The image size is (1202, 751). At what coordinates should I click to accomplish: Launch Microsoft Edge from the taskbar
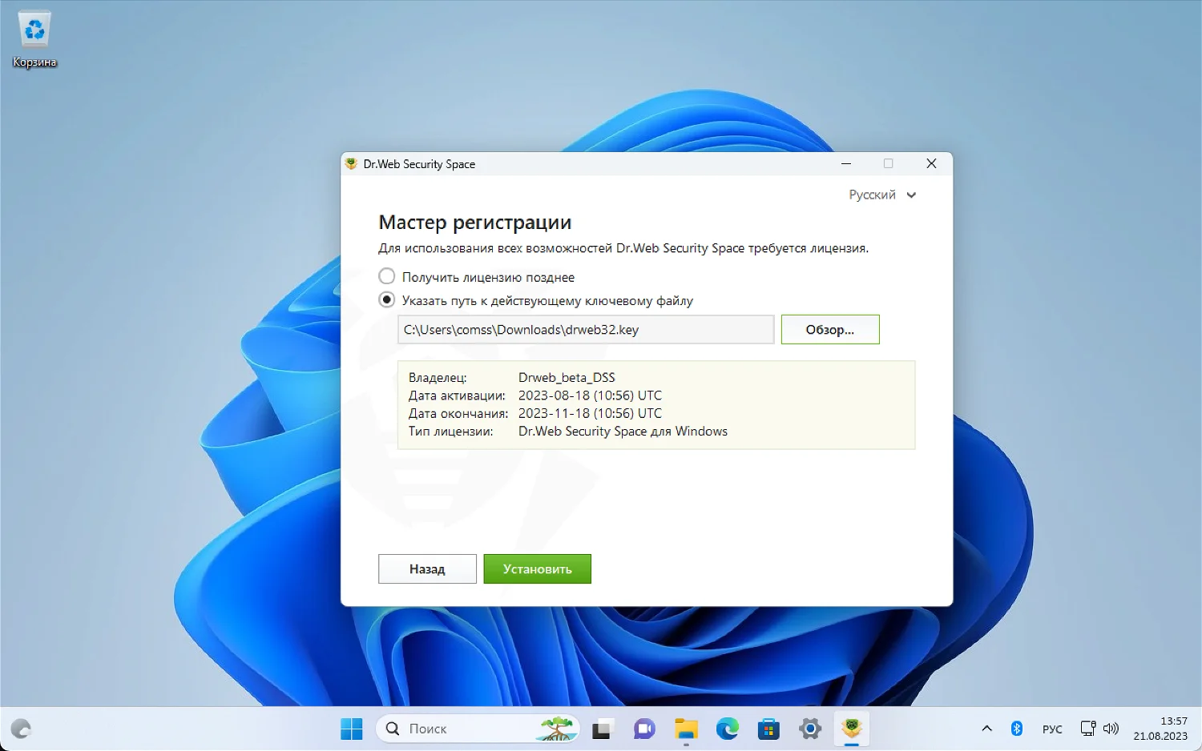point(728,729)
